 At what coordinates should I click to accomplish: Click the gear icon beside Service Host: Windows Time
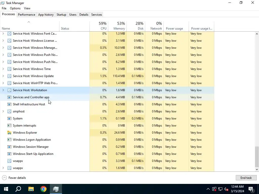coord(9,69)
